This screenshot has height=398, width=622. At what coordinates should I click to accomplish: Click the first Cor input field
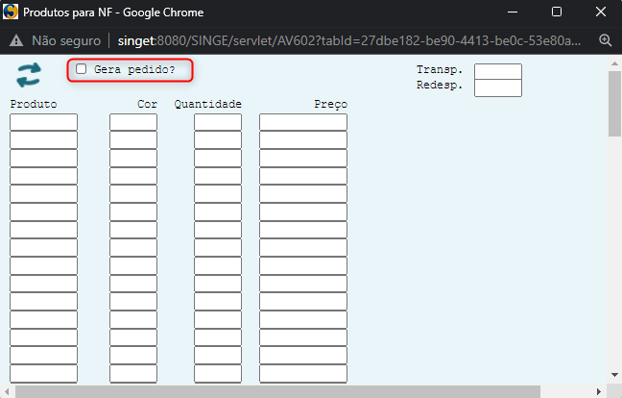(132, 122)
